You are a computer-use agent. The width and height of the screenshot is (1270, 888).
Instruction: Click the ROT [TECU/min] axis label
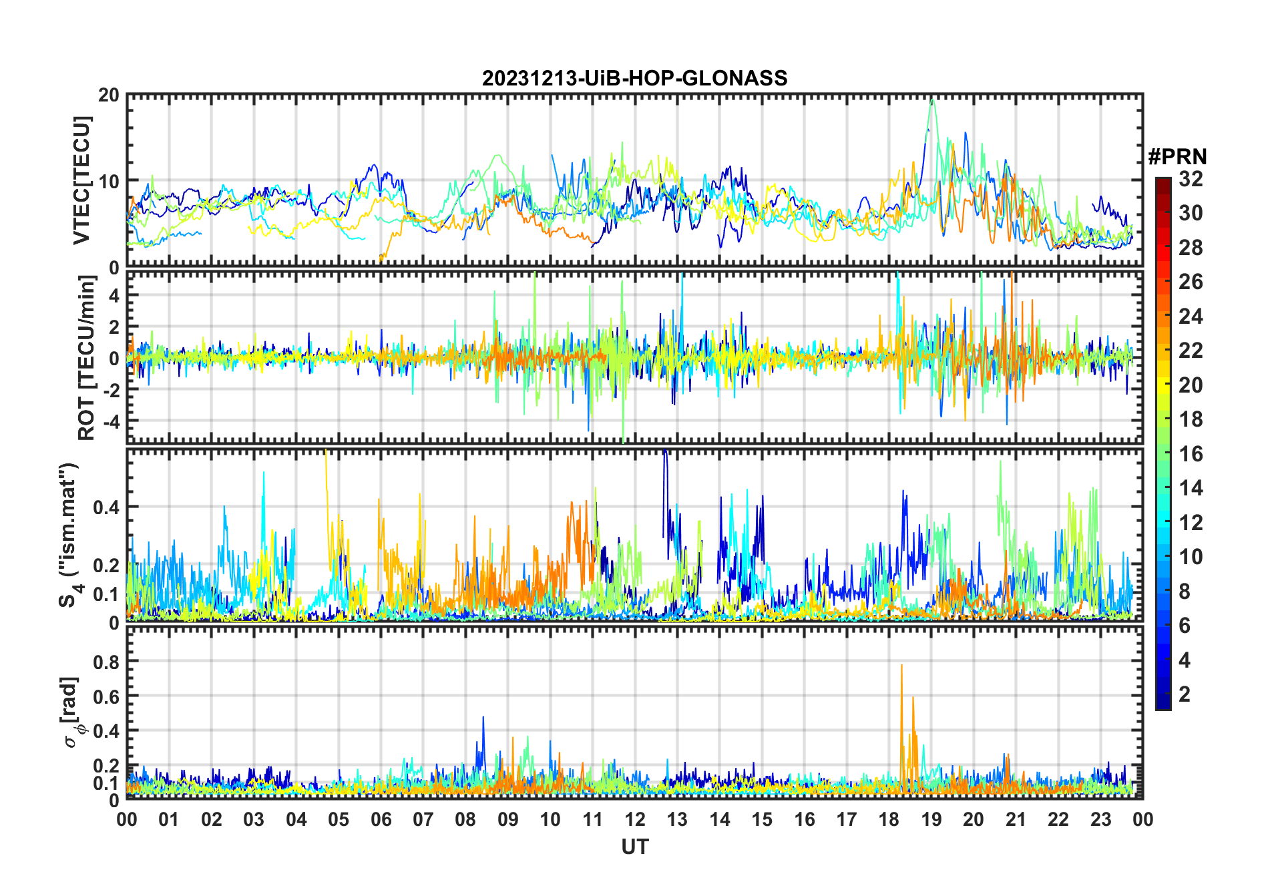86,358
